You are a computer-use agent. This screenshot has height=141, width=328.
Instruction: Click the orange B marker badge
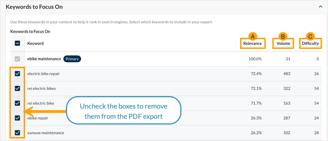pyautogui.click(x=283, y=36)
